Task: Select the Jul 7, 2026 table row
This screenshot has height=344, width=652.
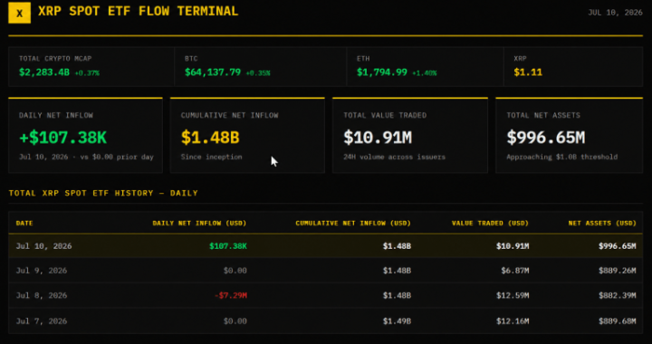Action: click(326, 320)
